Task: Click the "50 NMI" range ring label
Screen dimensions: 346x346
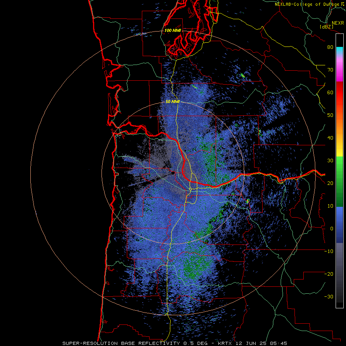Action: (x=173, y=102)
